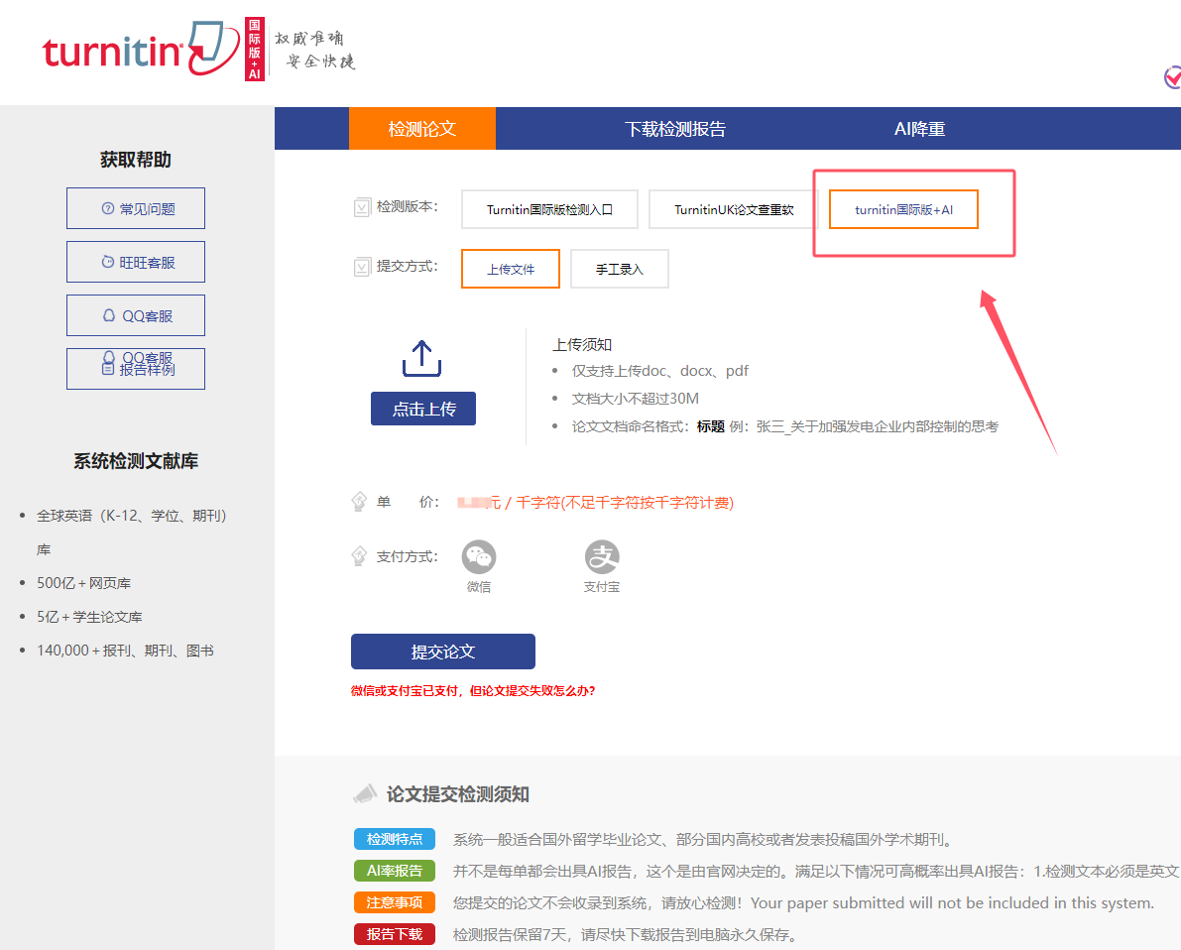Click 140,000+报刊、期刊、图书 item

(125, 651)
